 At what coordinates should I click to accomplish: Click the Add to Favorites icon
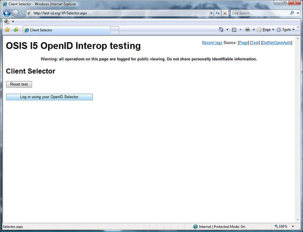pyautogui.click(x=16, y=30)
